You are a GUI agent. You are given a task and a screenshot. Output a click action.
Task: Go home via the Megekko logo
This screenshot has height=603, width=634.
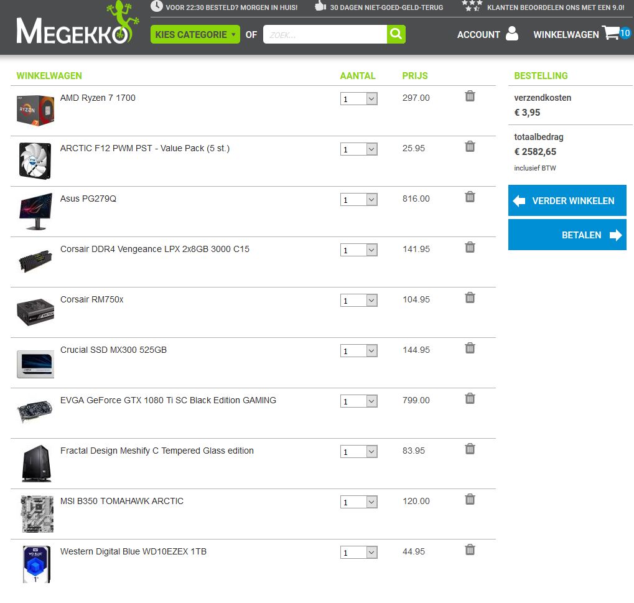[x=77, y=24]
